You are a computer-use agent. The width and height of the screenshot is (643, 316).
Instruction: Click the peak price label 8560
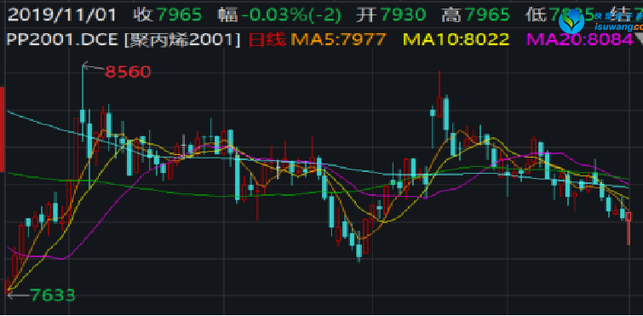(x=128, y=72)
